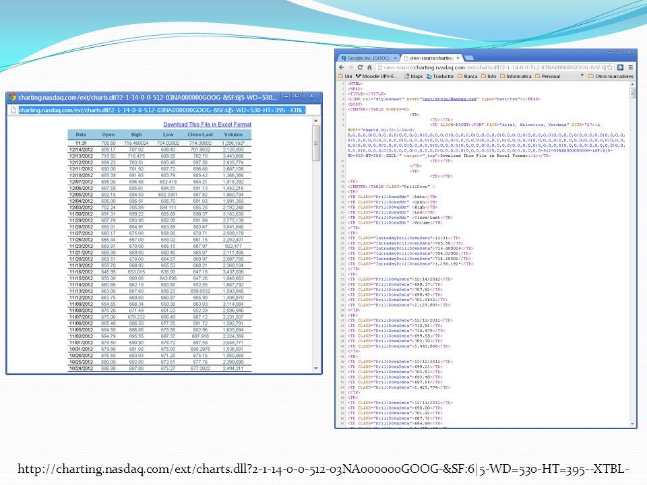Click the view-source window scrollbar thumb
This screenshot has height=485, width=647.
[633, 93]
